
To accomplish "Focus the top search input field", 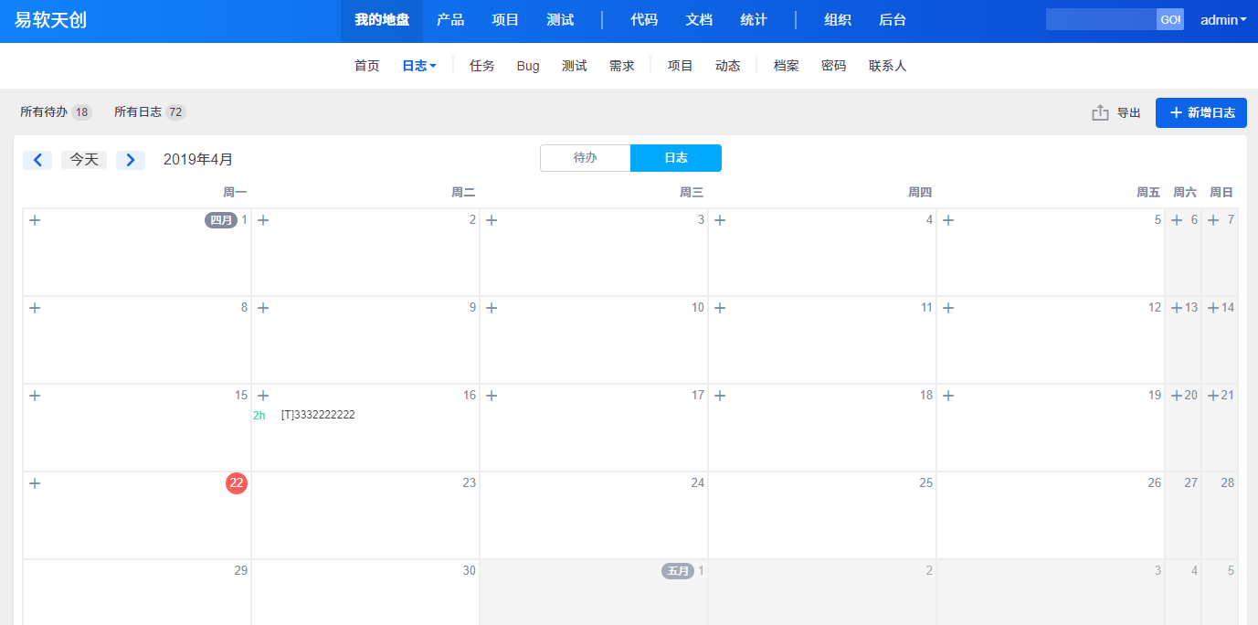I will click(1101, 19).
